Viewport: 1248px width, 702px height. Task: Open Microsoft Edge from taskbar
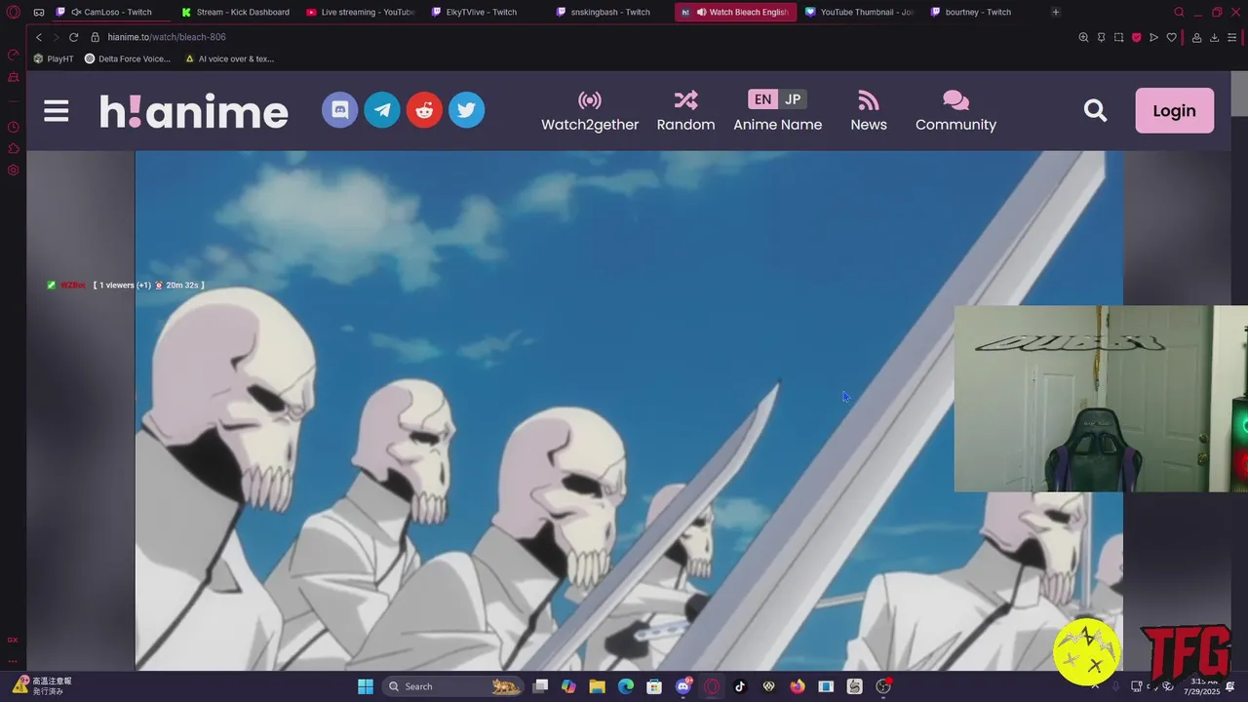pos(626,686)
